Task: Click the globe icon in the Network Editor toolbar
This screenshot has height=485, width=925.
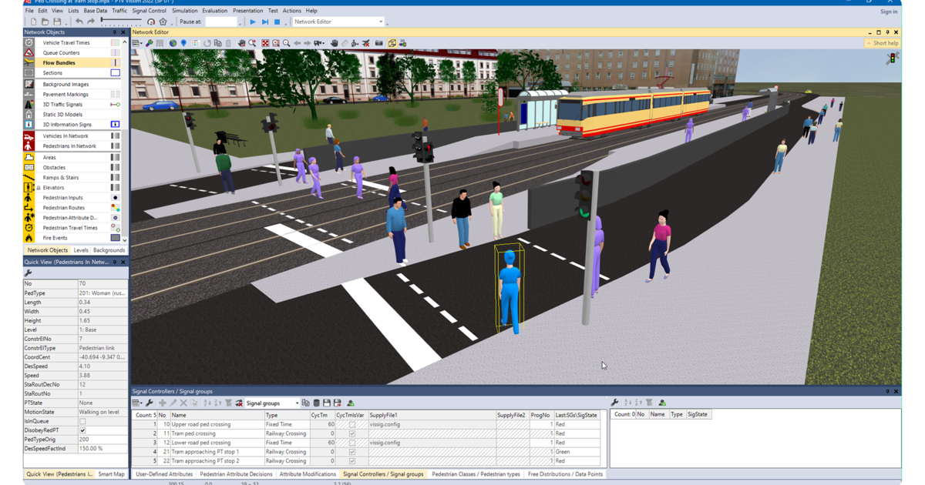Action: (x=173, y=43)
